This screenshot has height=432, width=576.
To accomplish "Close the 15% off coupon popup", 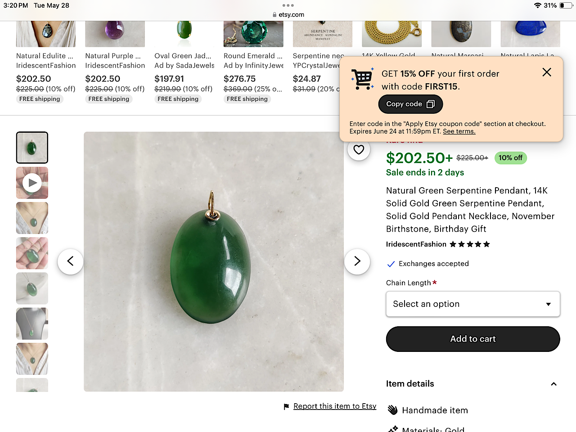I will click(547, 72).
